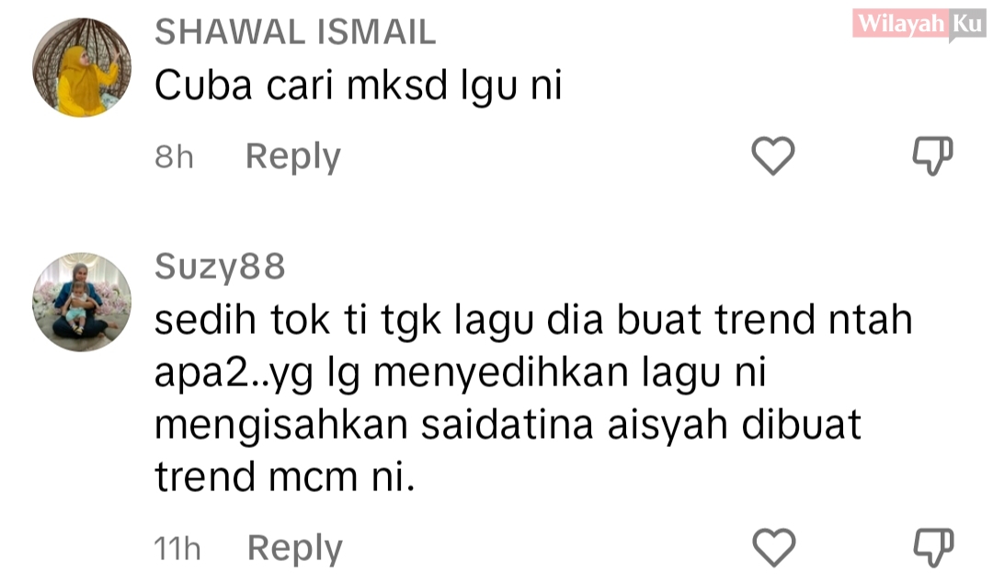Reply to SHAWAL ISMAIL's comment
This screenshot has width=993, height=584.
tap(293, 157)
